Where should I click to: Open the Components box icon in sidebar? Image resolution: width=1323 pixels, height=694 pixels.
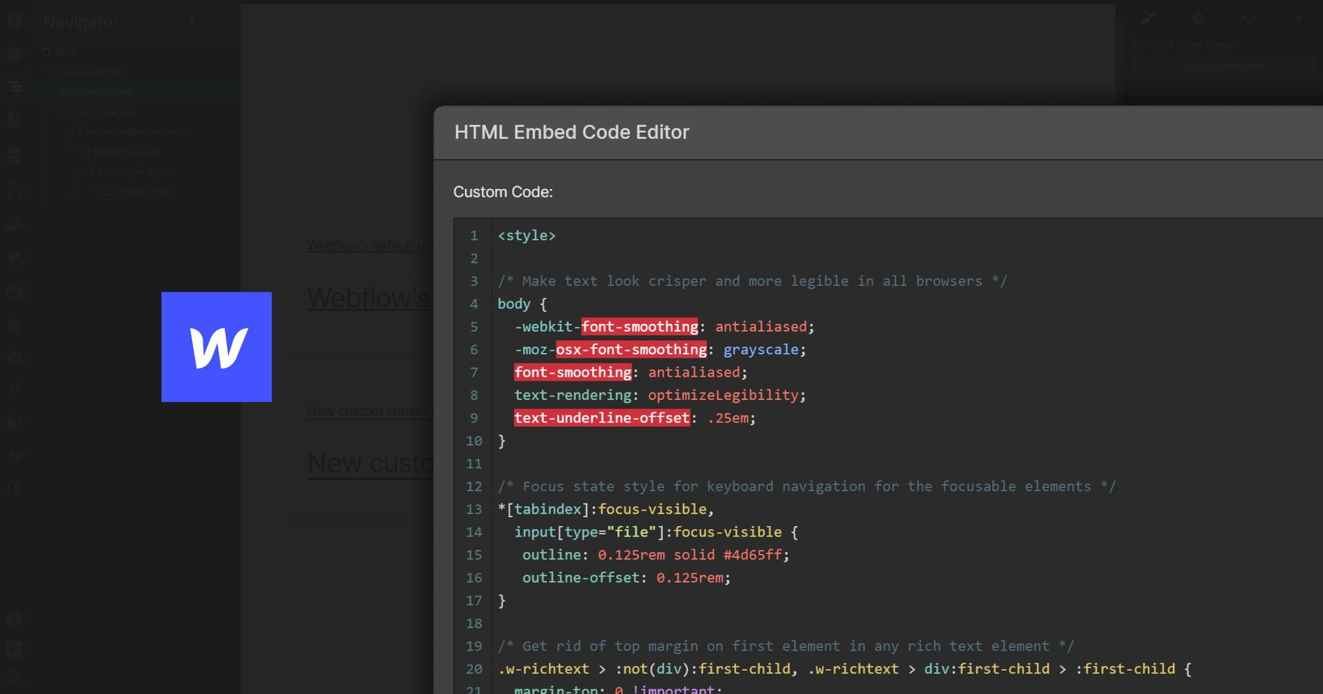pyautogui.click(x=15, y=54)
